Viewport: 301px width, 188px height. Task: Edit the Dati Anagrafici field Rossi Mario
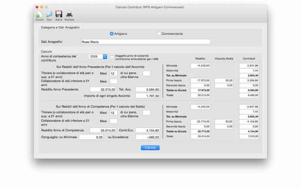[145, 42]
